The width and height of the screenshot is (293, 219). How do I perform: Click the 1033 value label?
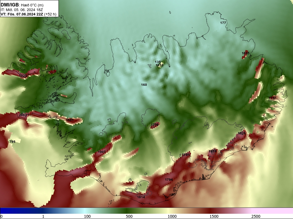click(x=159, y=65)
